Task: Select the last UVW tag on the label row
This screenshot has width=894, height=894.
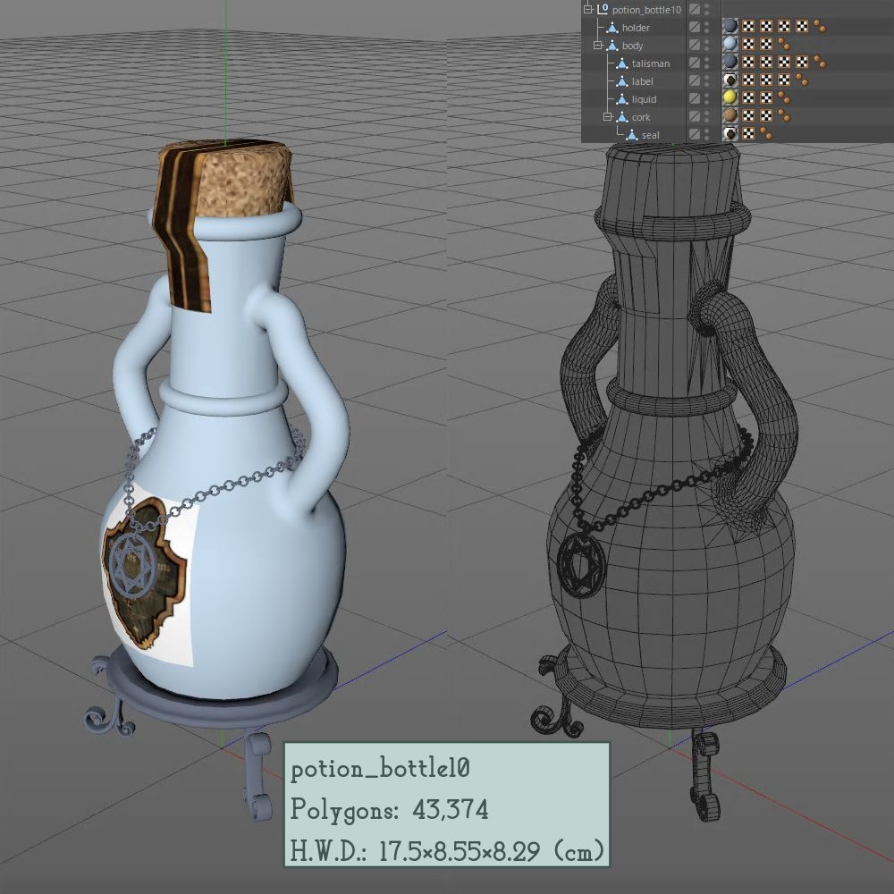Action: point(784,80)
